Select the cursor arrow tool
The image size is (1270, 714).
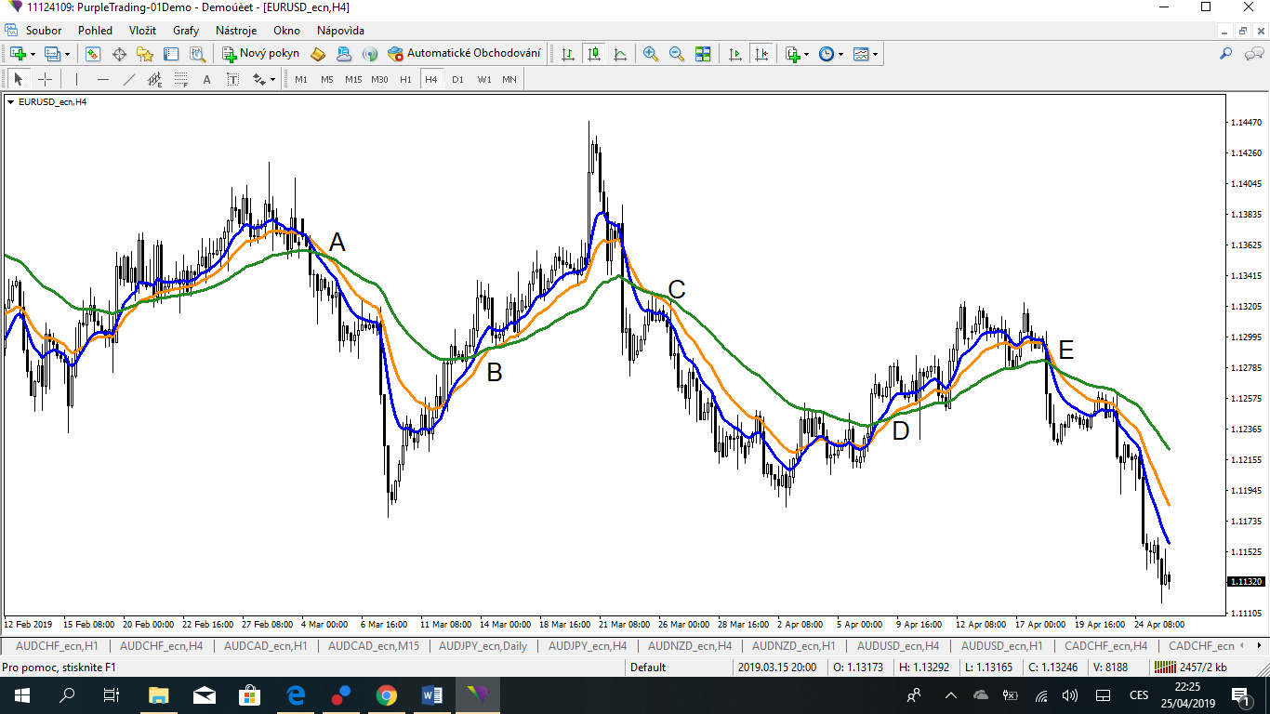19,79
